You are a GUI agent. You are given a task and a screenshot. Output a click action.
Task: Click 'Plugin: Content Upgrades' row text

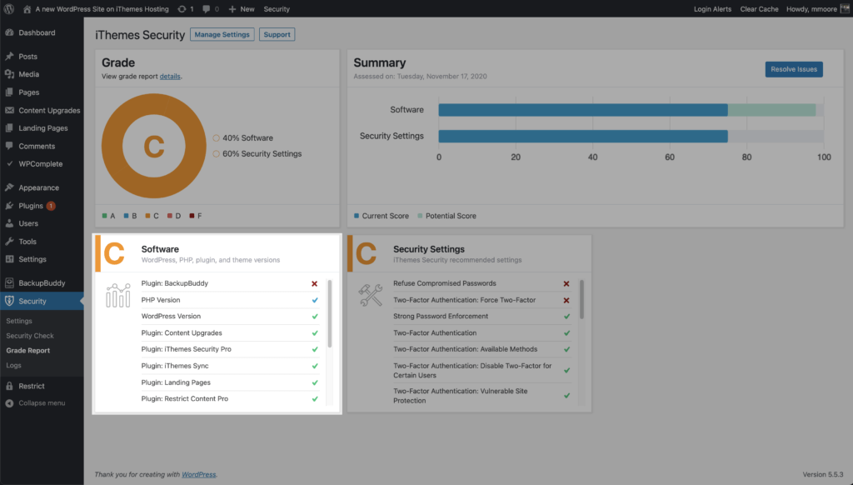tap(182, 333)
